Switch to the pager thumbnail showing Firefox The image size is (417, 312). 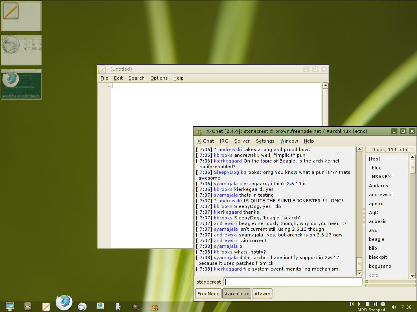click(x=21, y=84)
